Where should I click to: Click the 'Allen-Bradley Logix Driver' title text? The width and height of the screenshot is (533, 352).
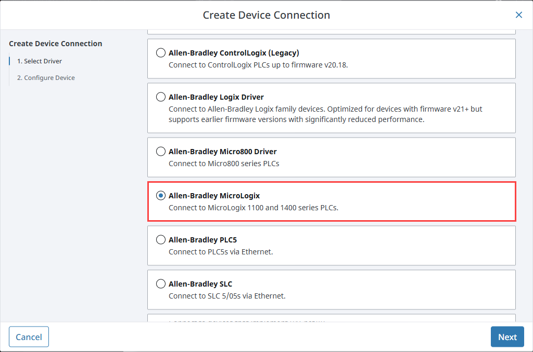[x=216, y=97]
